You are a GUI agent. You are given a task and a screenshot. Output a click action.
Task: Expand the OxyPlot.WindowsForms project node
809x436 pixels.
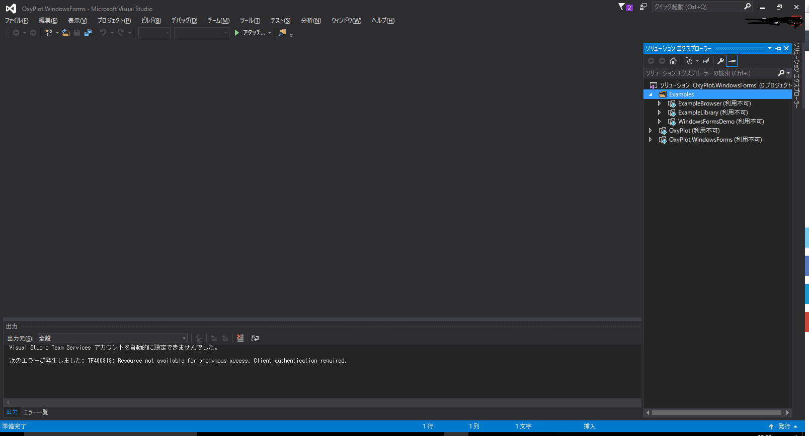click(651, 140)
